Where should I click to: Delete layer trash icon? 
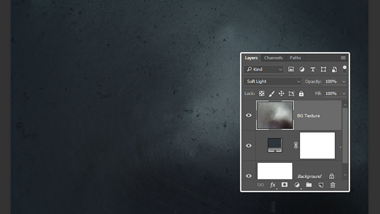click(x=333, y=185)
